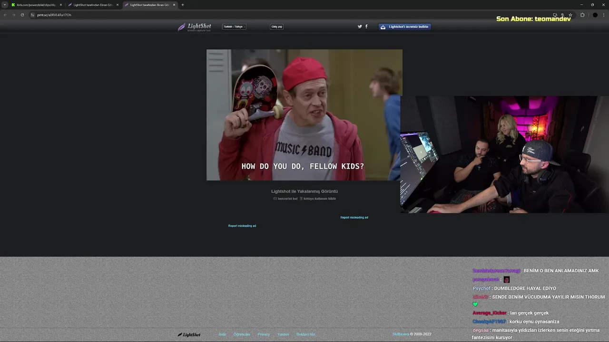609x342 pixels.
Task: Open the 'Privacy' footer link
Action: point(264,334)
